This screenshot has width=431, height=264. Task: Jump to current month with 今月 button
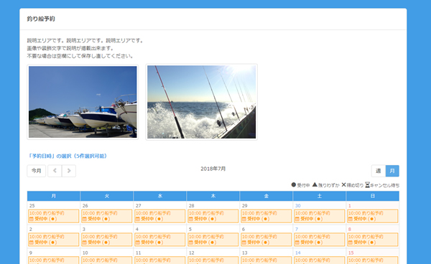tap(37, 171)
